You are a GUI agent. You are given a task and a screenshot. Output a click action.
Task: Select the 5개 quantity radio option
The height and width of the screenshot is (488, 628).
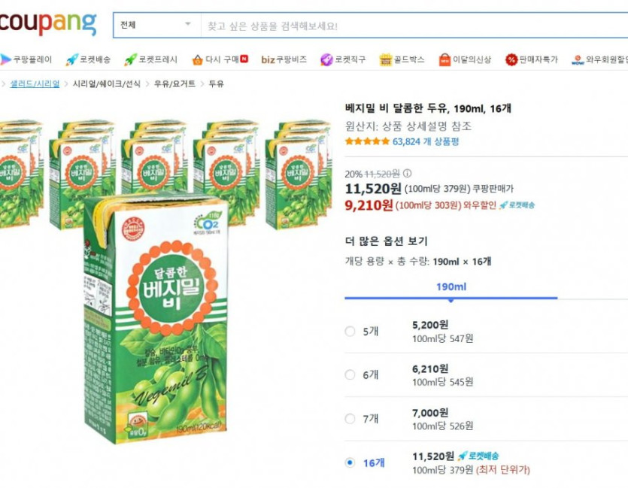coord(350,332)
